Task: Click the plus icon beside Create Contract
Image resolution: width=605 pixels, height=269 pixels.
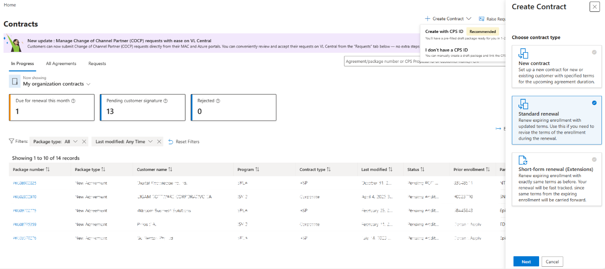Action: coord(427,19)
